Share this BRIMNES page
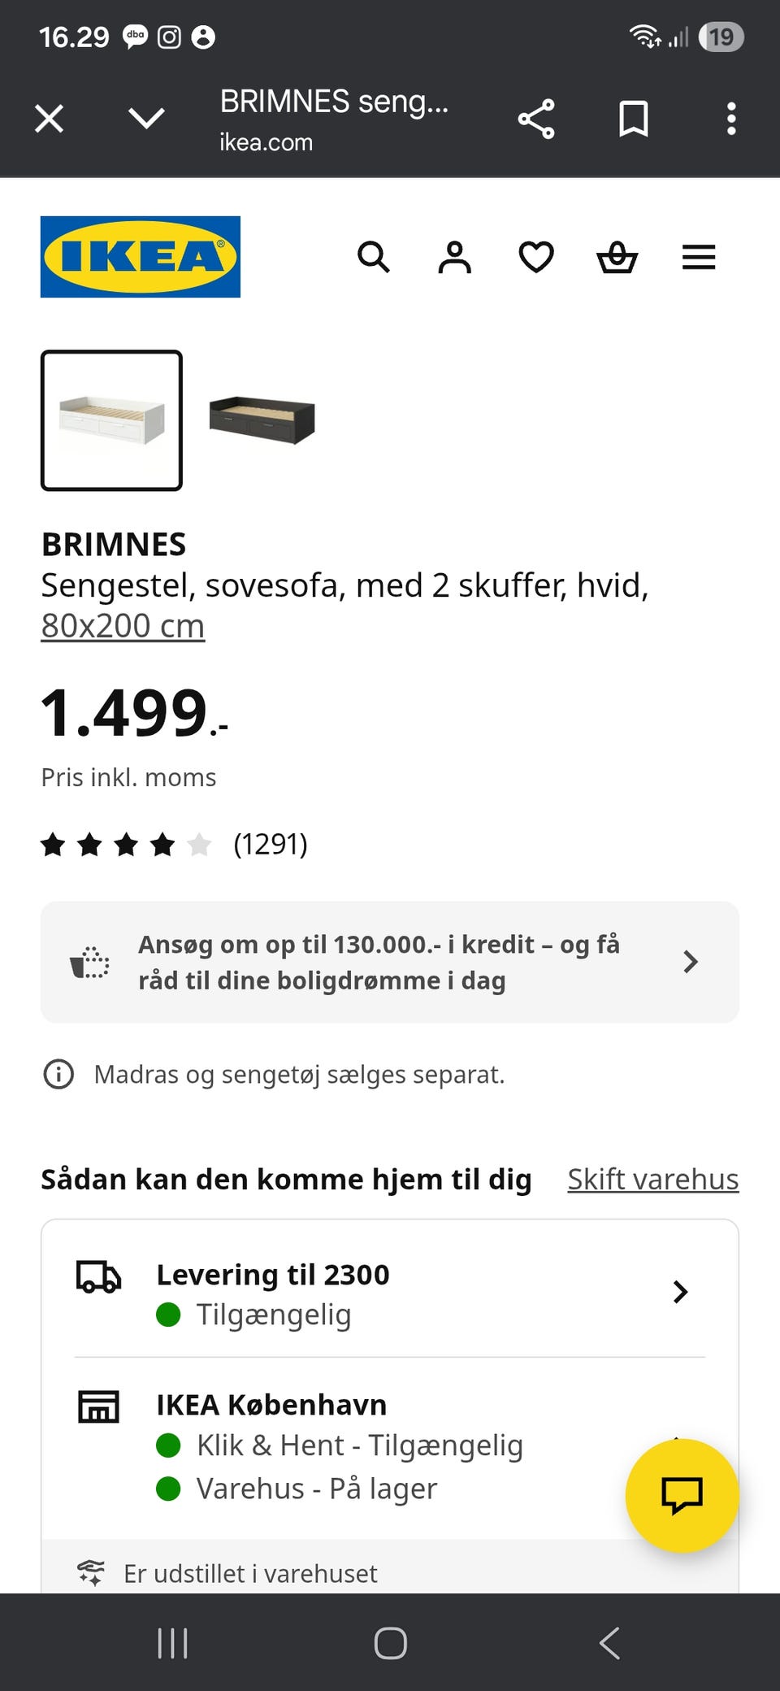Screen dimensions: 780x1691 click(536, 120)
